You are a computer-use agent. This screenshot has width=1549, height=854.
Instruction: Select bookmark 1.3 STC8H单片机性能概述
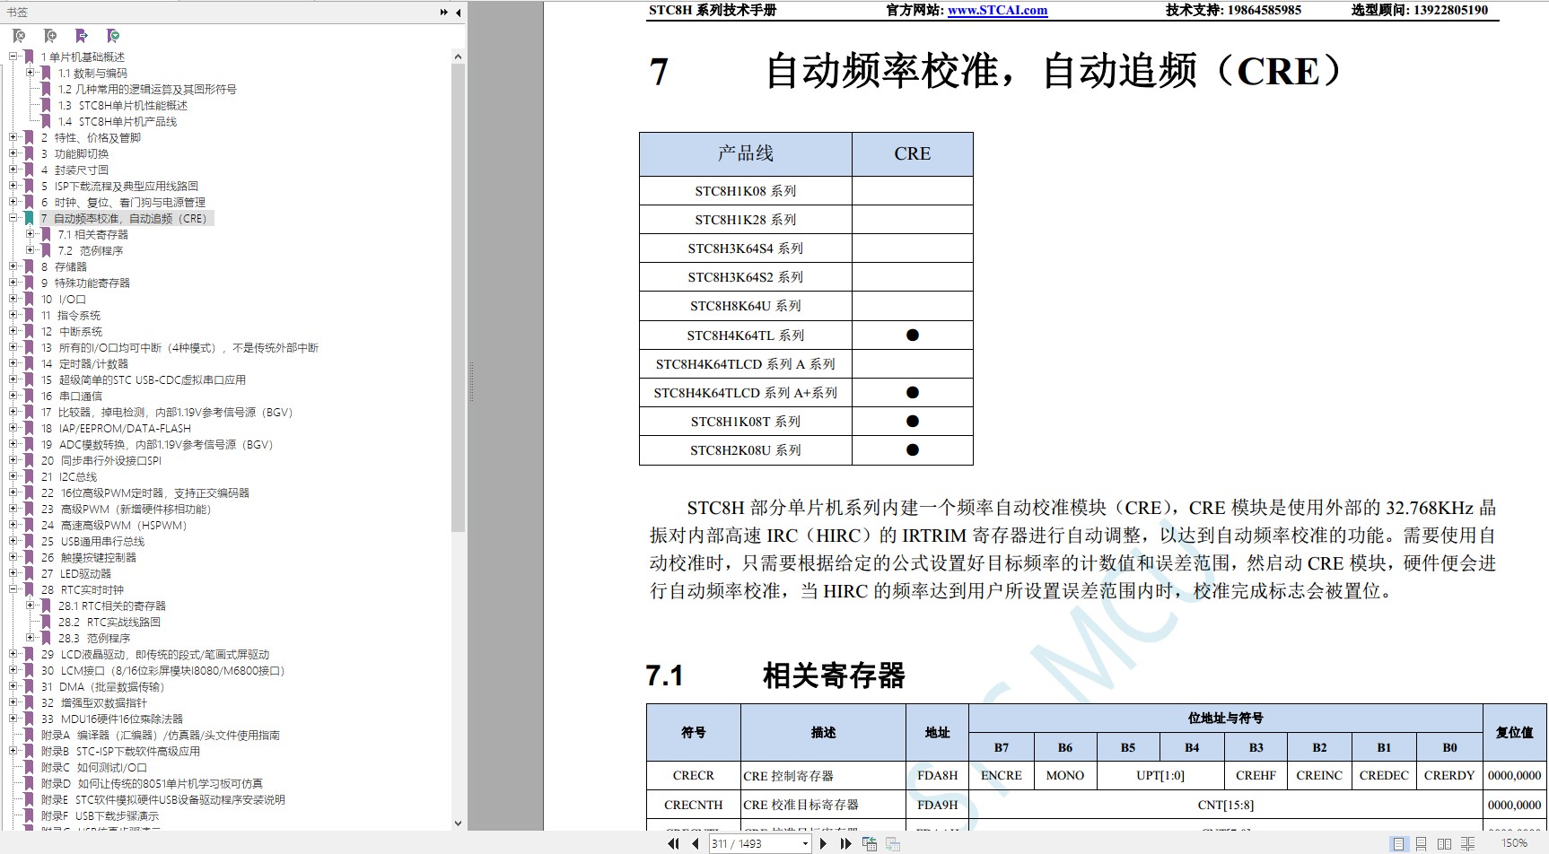123,105
